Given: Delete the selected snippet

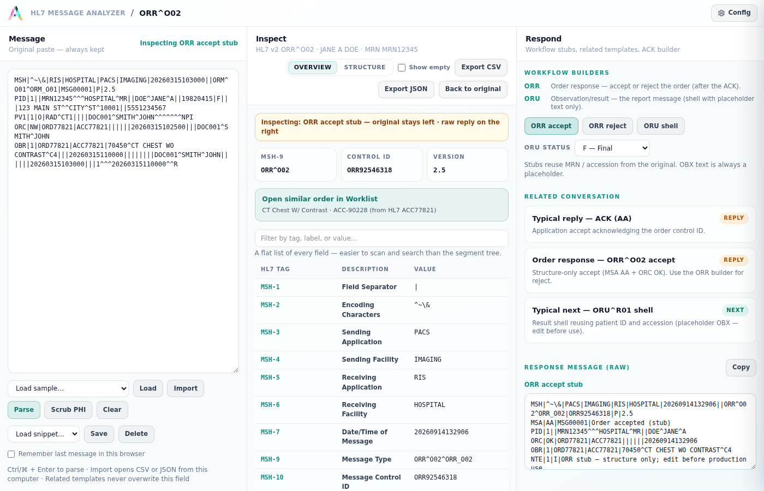Looking at the screenshot, I should coord(136,434).
